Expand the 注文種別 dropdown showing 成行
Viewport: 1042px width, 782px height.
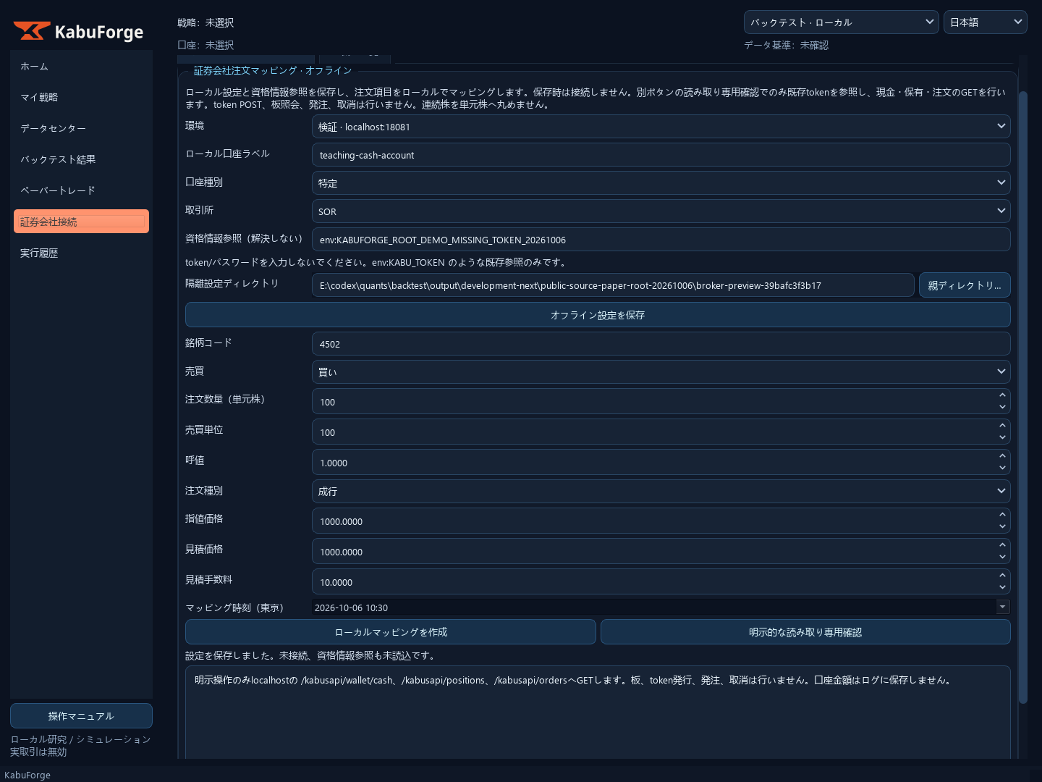click(x=661, y=491)
